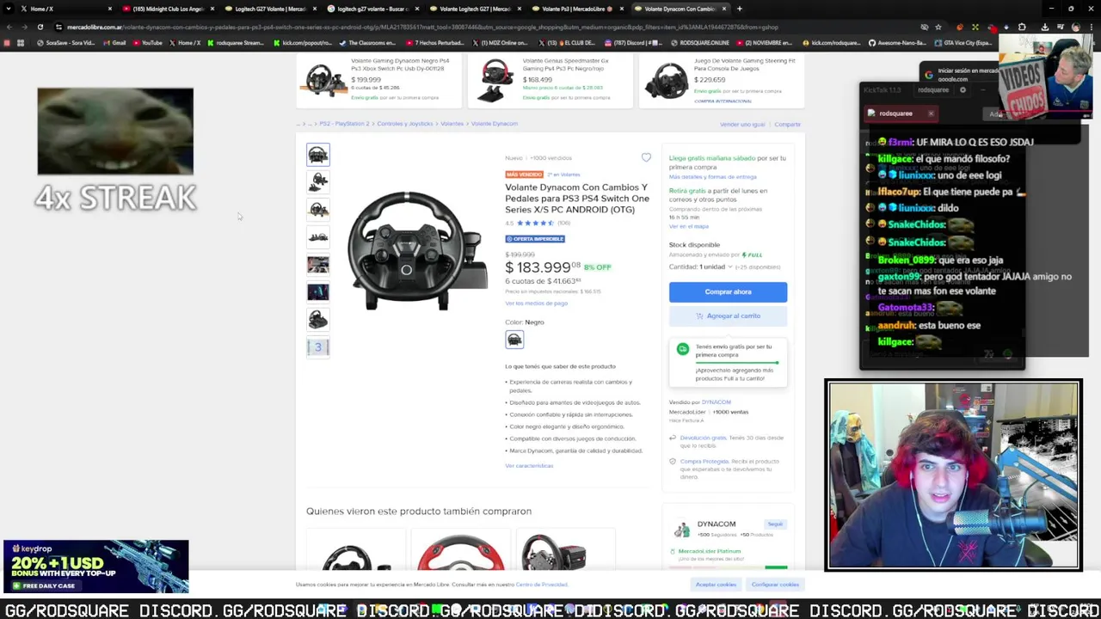Screen dimensions: 1101x619
Task: Open Ver en el mapa link
Action: coord(688,226)
